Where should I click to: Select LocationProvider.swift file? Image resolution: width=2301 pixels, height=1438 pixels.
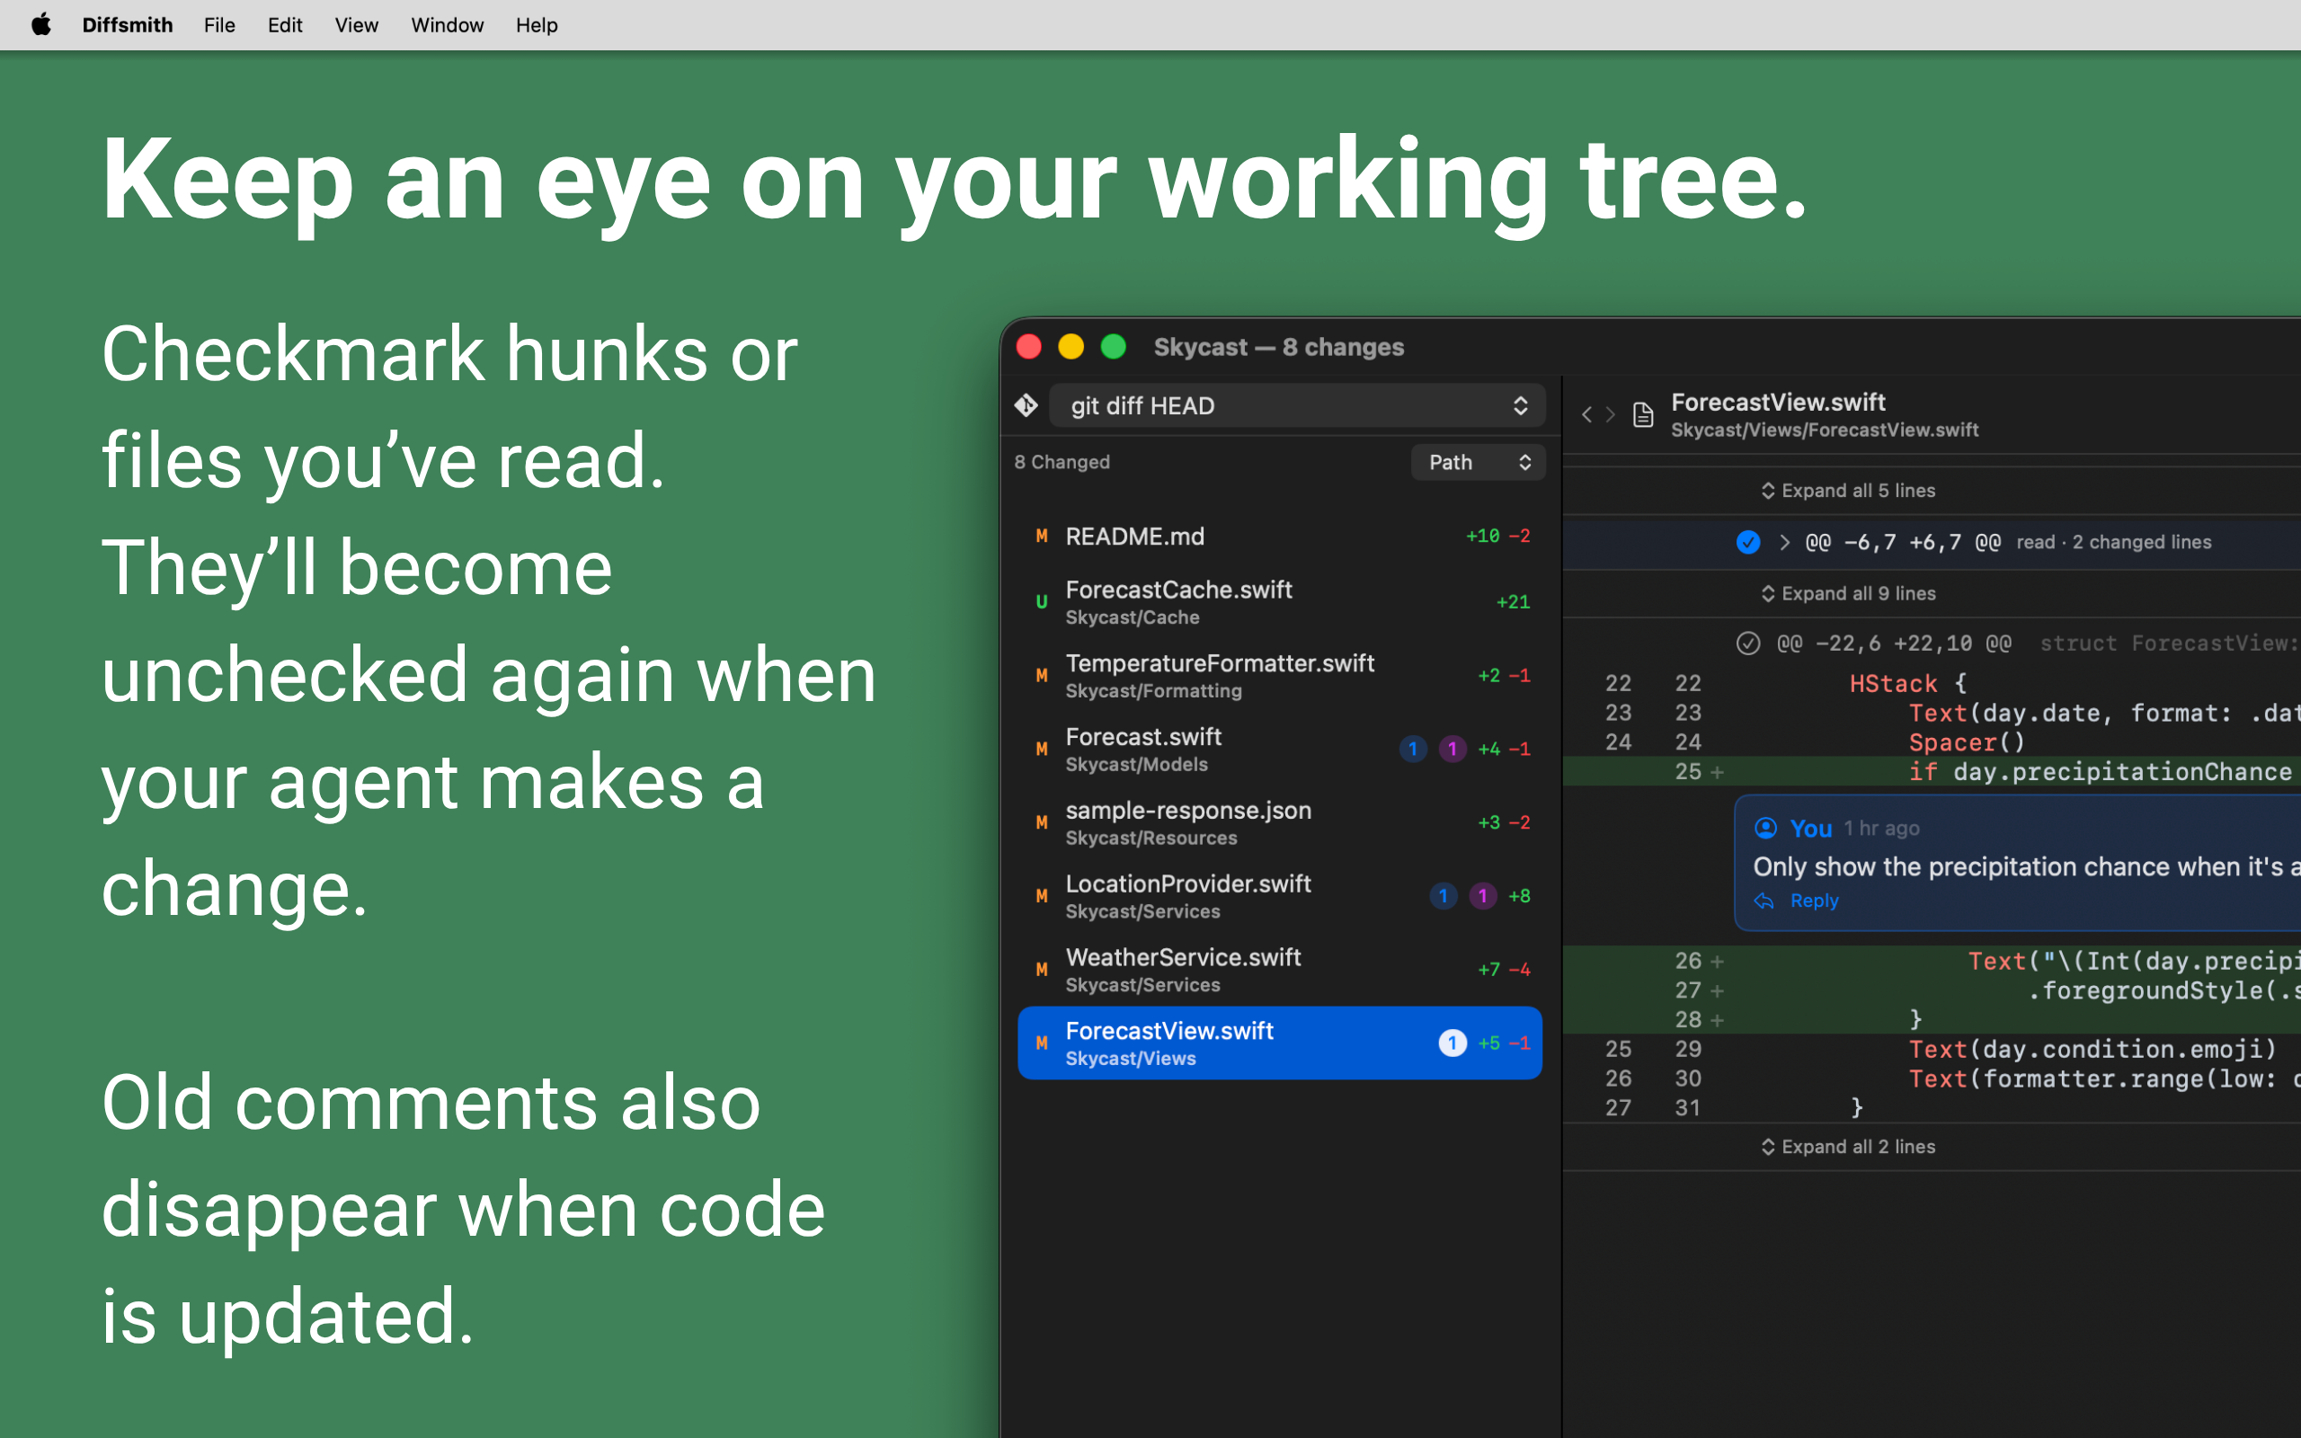(x=1280, y=897)
